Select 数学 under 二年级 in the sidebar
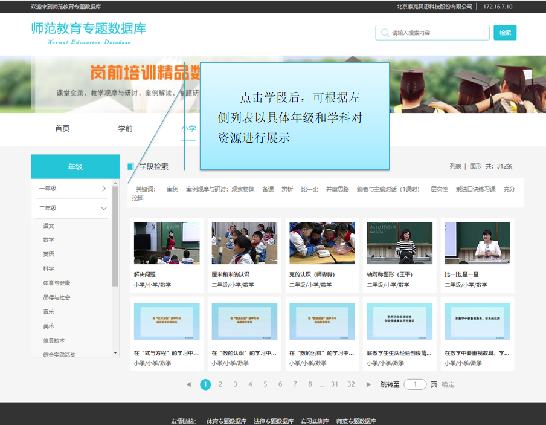This screenshot has height=425, width=546. point(48,240)
